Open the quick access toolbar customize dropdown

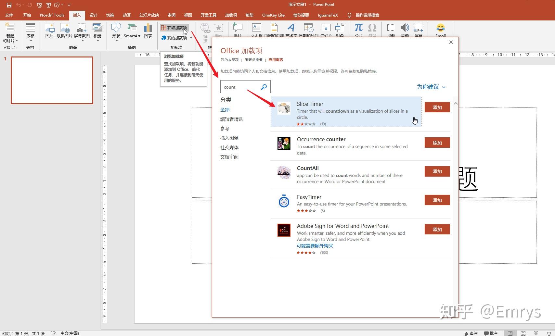[x=69, y=5]
